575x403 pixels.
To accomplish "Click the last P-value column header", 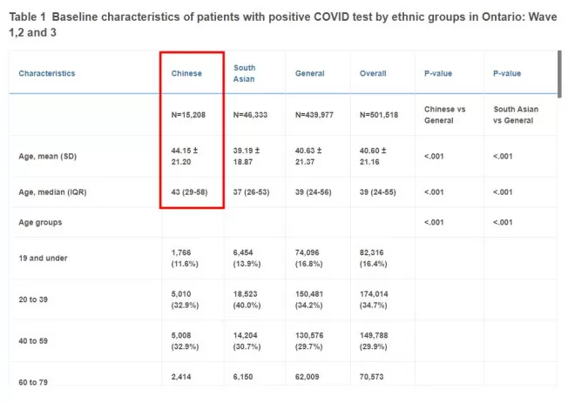I will [x=507, y=73].
